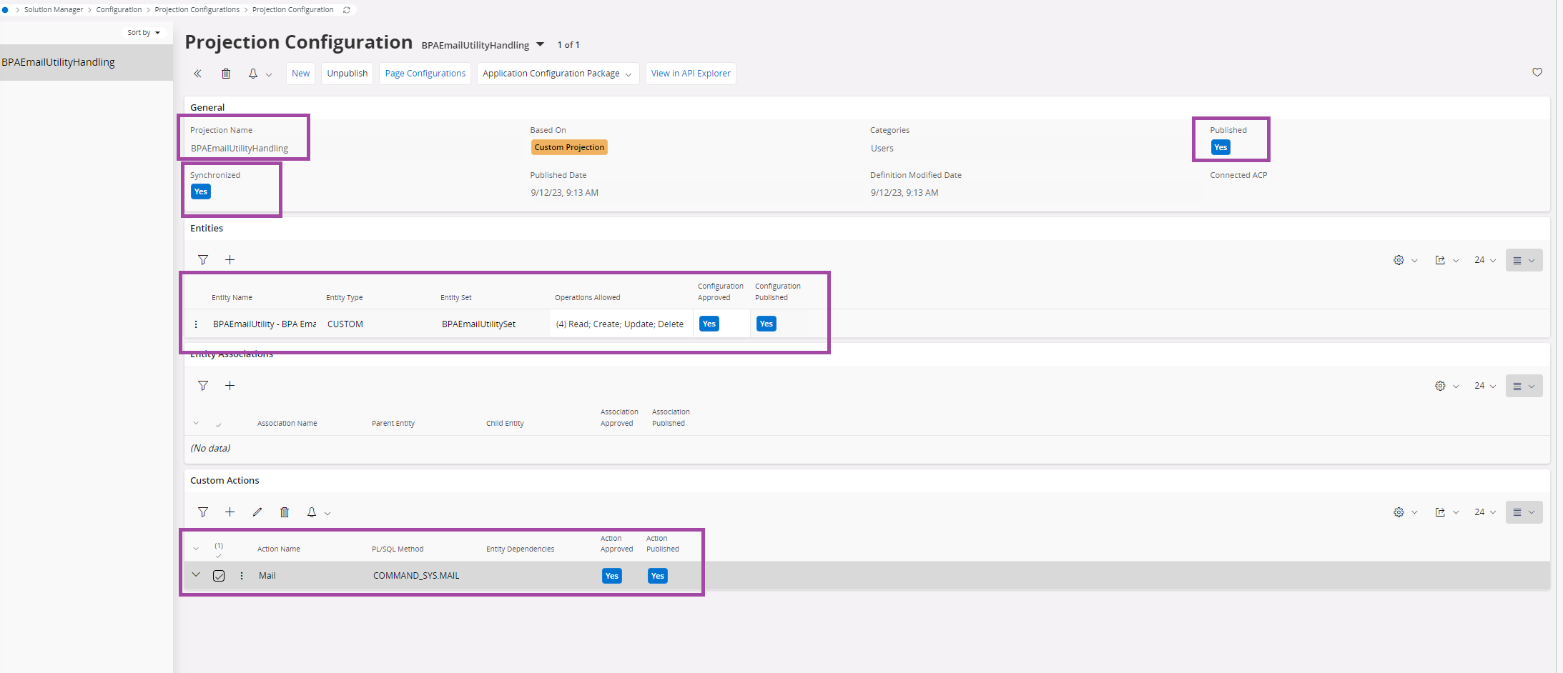This screenshot has height=673, width=1563.
Task: Open the Sort by dropdown
Action: [144, 33]
